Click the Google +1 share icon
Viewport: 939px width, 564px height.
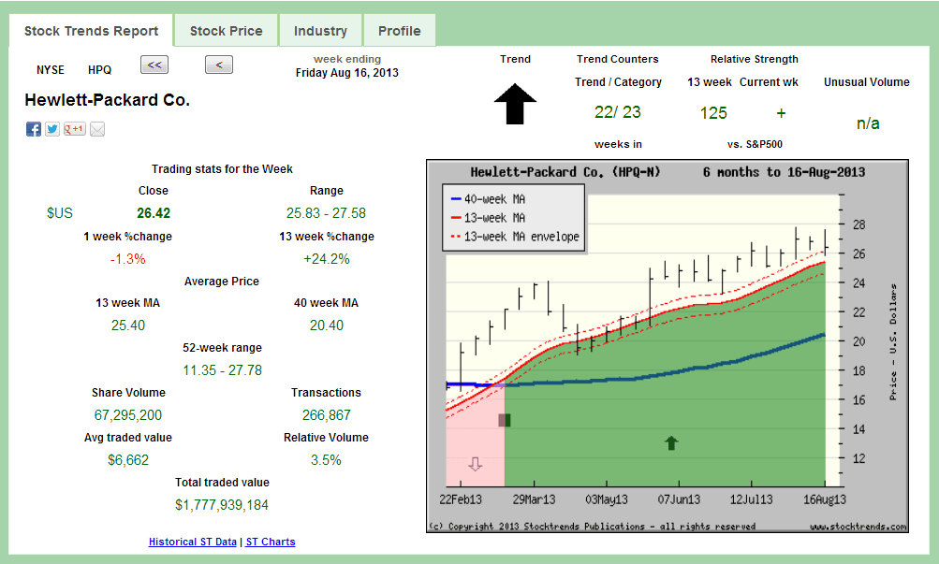pos(75,128)
